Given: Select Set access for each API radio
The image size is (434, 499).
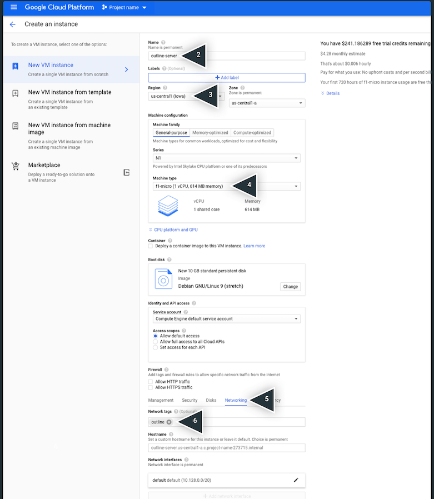Looking at the screenshot, I should [x=155, y=347].
